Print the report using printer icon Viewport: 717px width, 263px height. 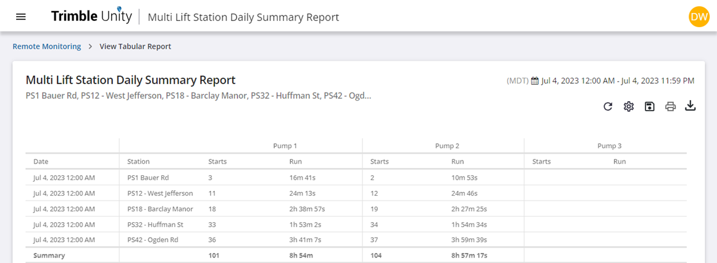pyautogui.click(x=670, y=107)
